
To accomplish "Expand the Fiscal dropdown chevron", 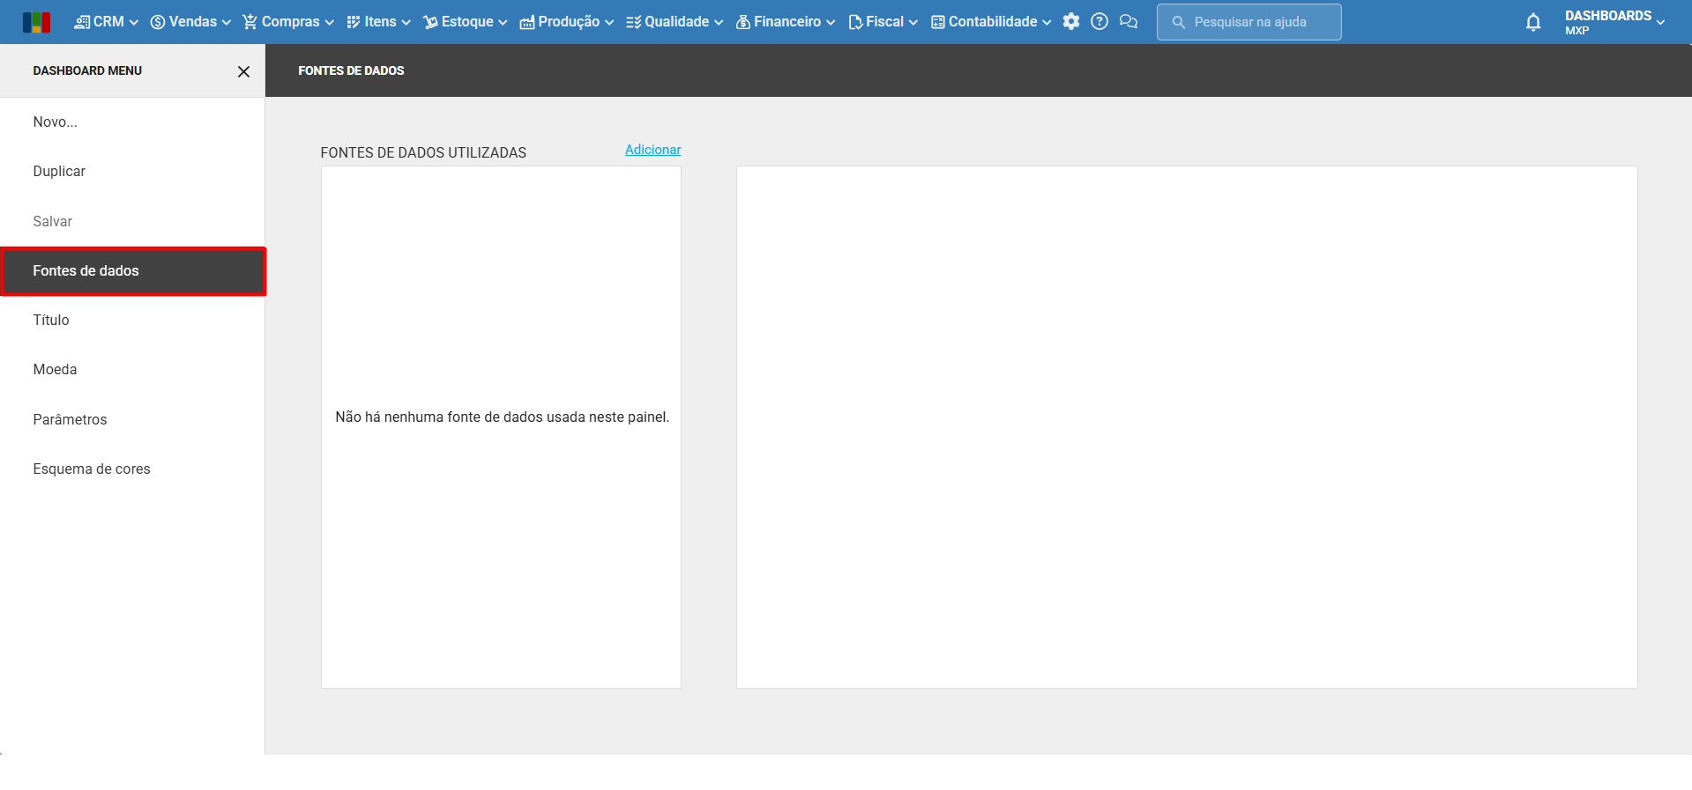I will [x=913, y=23].
